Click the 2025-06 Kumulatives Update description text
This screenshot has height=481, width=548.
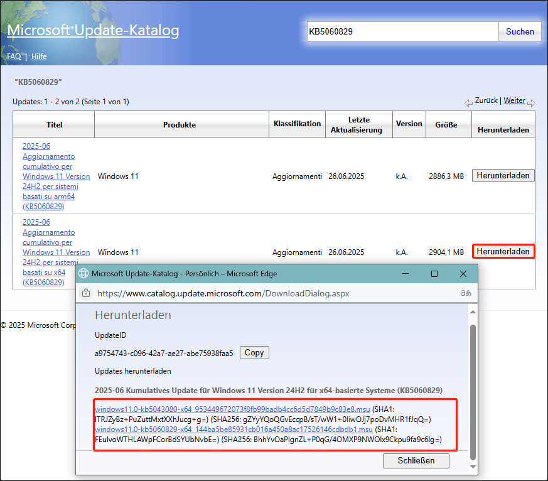pyautogui.click(x=269, y=391)
